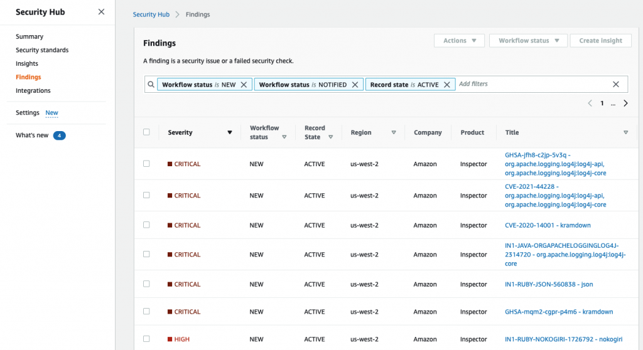Check the HIGH severity nokogiri finding row
The width and height of the screenshot is (643, 350).
tap(146, 339)
